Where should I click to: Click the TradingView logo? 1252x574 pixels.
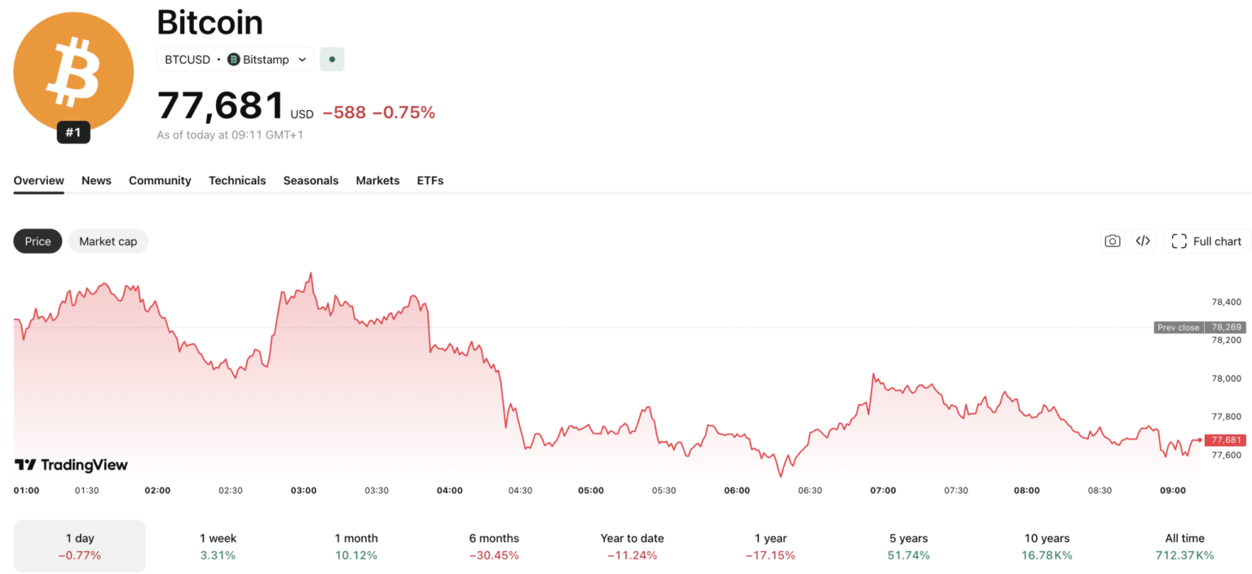pos(72,465)
